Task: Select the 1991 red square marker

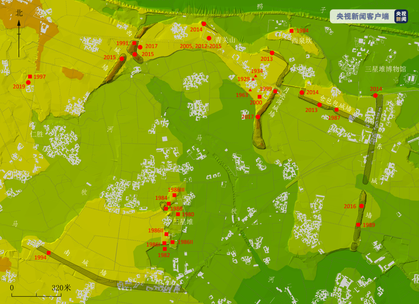Action: (x=134, y=43)
